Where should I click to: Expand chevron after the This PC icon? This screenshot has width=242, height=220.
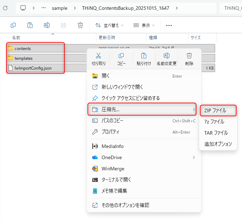coord(34,8)
